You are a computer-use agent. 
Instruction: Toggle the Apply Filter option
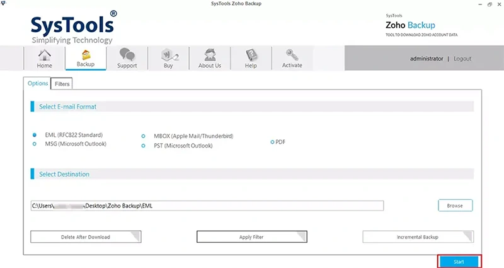coord(251,237)
